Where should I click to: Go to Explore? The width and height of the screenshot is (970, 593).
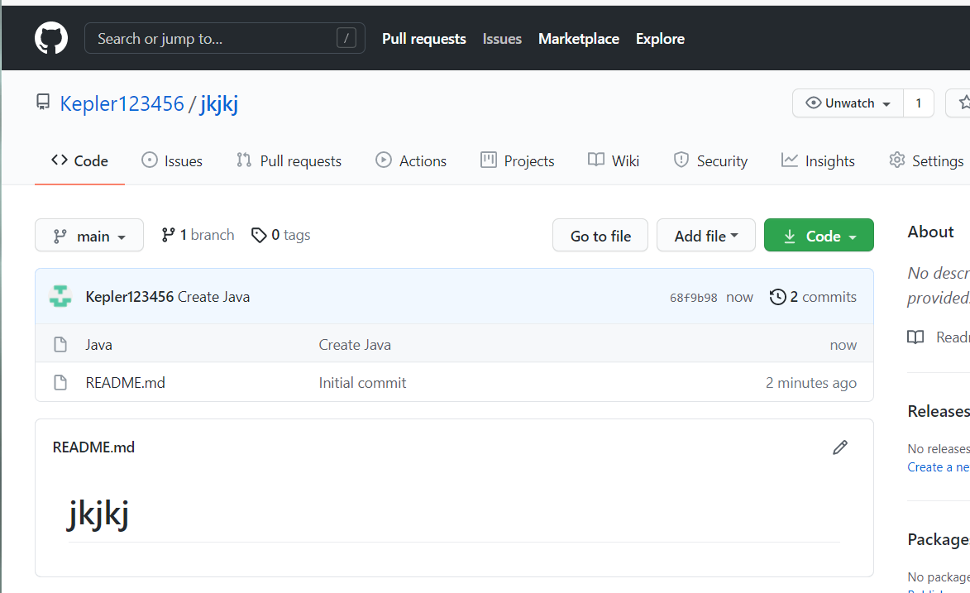[x=660, y=38]
